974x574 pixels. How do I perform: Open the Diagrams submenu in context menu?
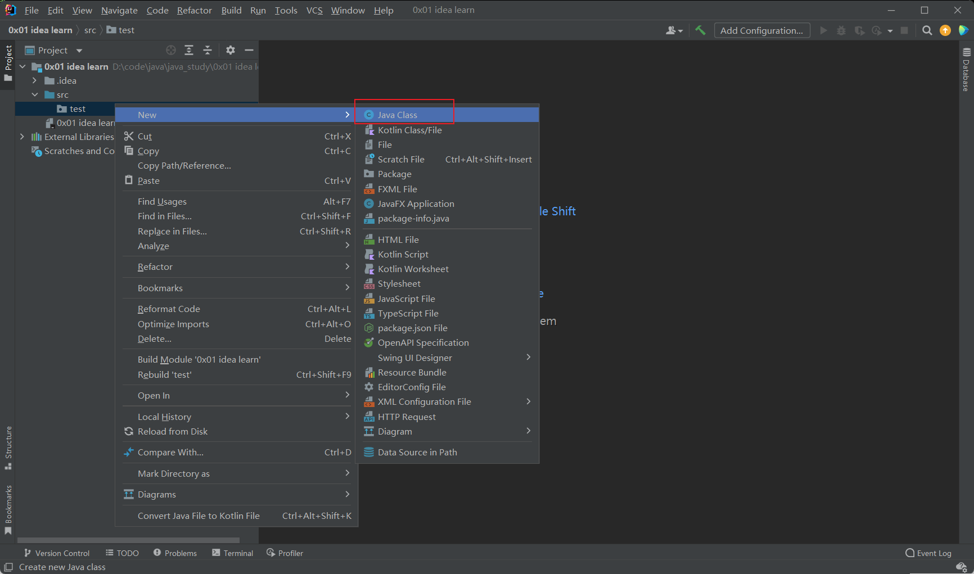[236, 494]
